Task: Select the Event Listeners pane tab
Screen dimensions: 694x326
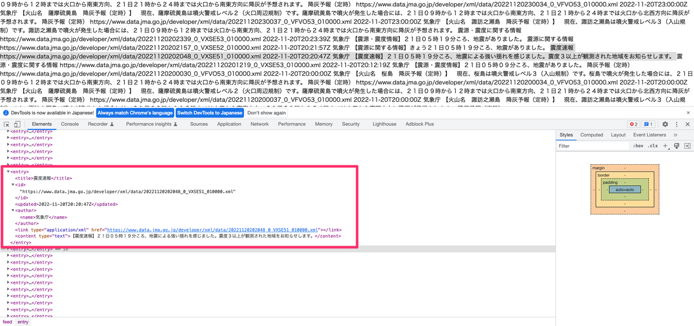Action: click(x=649, y=135)
